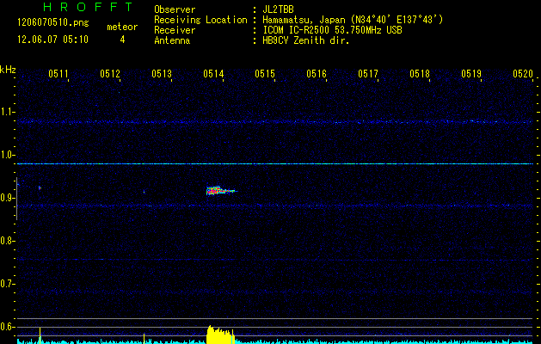Select the 0511 time marker
Image resolution: width=541 pixels, height=344 pixels.
58,75
